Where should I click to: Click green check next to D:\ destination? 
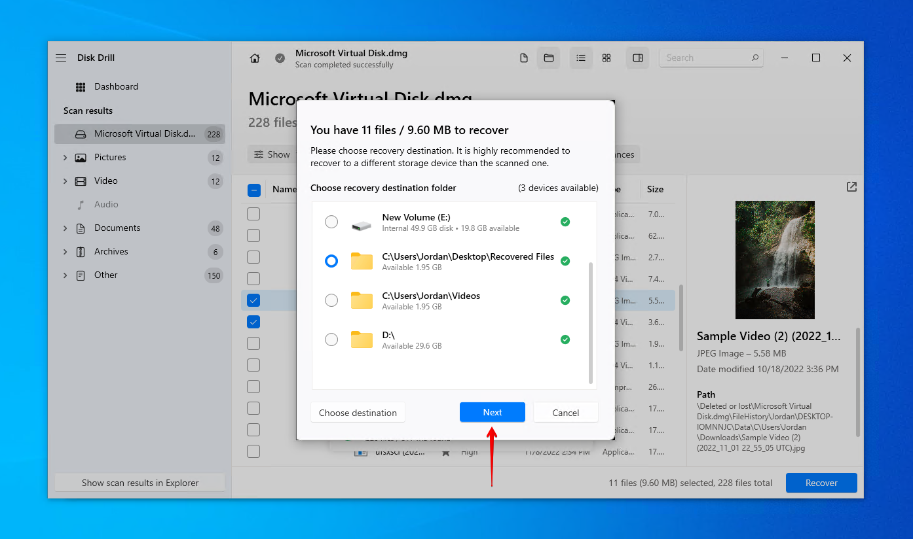tap(565, 339)
